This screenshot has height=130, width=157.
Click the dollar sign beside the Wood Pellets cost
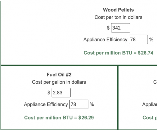(108, 28)
